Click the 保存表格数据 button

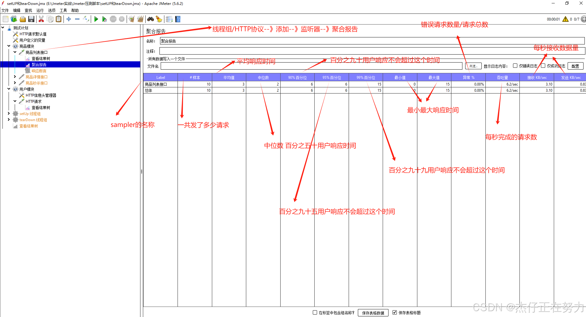pyautogui.click(x=373, y=313)
